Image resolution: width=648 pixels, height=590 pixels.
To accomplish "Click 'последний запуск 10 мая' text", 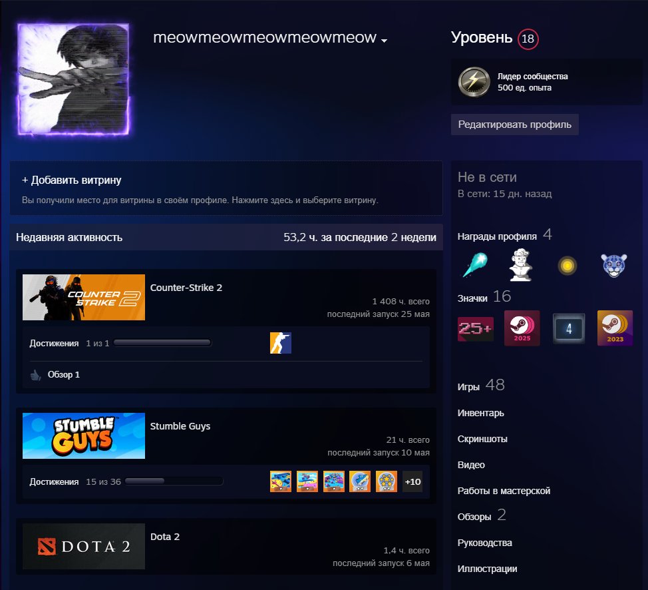I will click(379, 453).
